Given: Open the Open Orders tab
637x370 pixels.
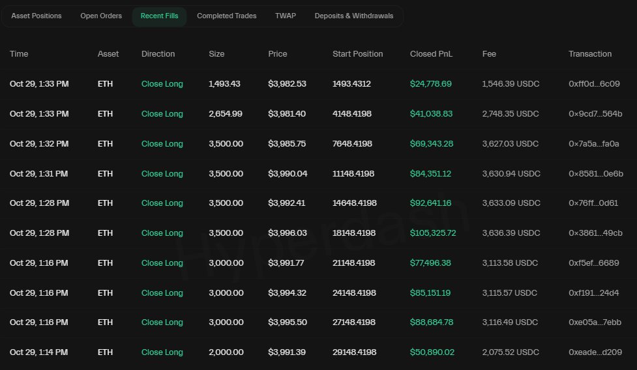Looking at the screenshot, I should coord(101,16).
